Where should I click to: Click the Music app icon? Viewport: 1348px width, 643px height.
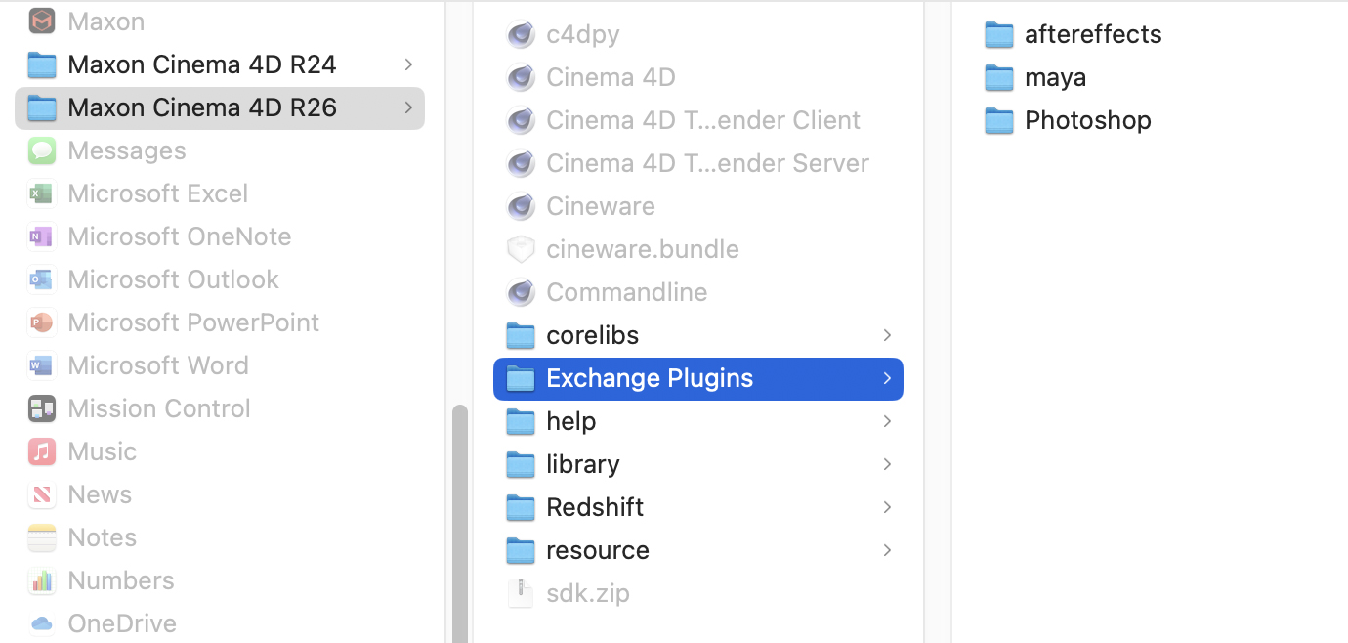(42, 451)
